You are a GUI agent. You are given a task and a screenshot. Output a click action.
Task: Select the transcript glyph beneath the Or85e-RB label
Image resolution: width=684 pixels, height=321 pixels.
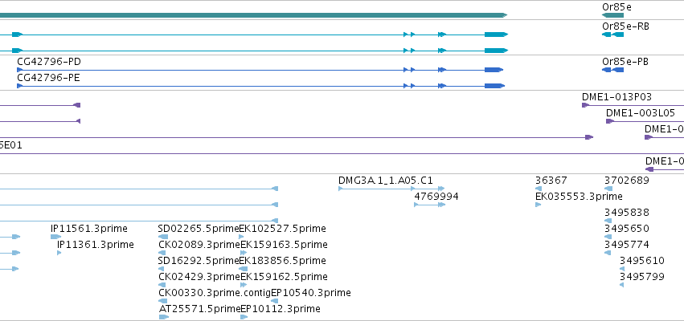[x=613, y=35]
